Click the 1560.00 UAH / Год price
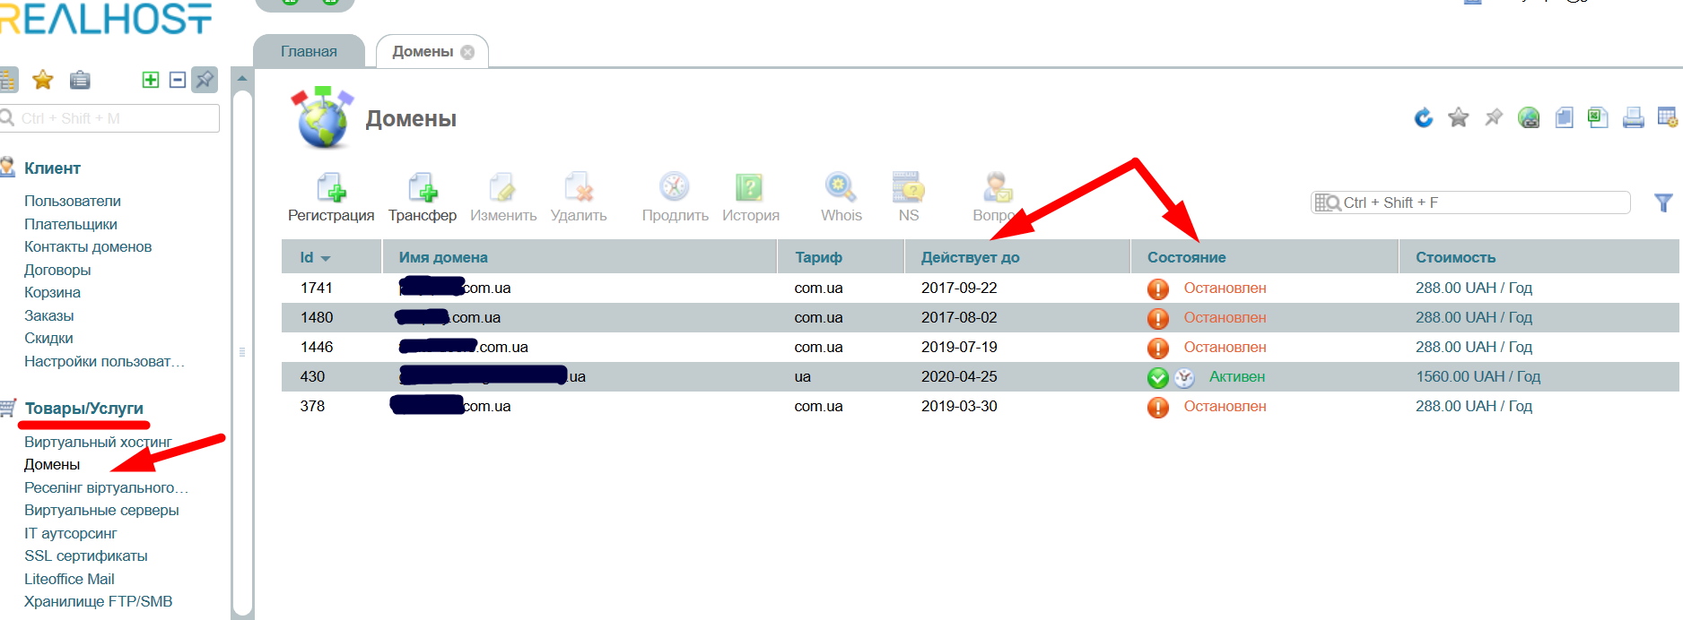The height and width of the screenshot is (620, 1683). point(1478,376)
